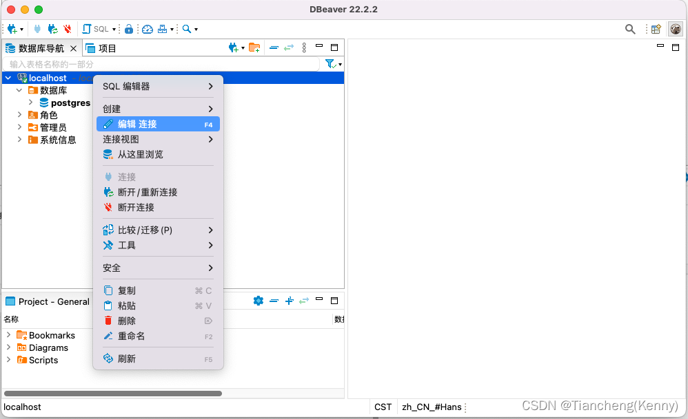Open the 比较/迁移 (P) submenu
This screenshot has width=688, height=419.
158,230
